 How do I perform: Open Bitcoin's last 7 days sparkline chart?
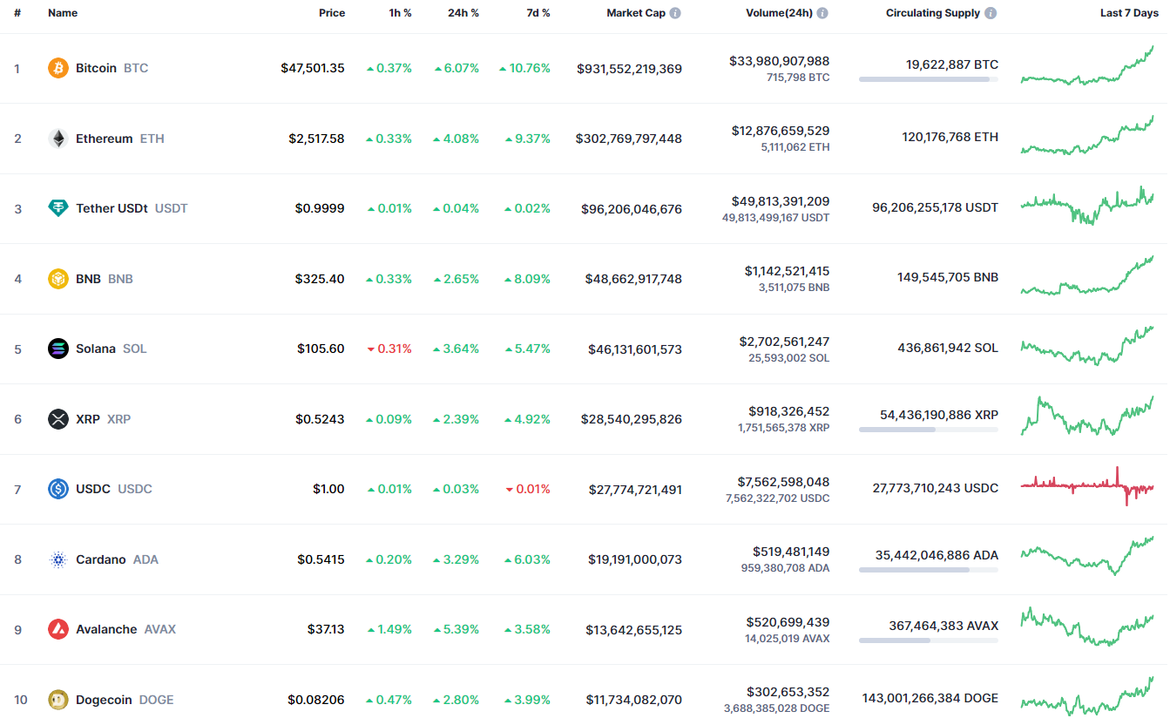[x=1087, y=68]
